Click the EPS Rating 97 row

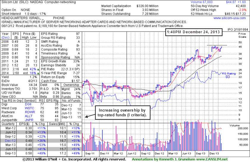[x=60, y=34]
